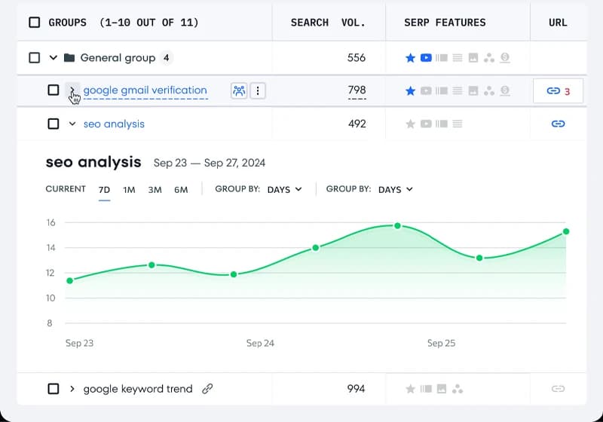
Task: Click the General group label
Action: (x=118, y=58)
